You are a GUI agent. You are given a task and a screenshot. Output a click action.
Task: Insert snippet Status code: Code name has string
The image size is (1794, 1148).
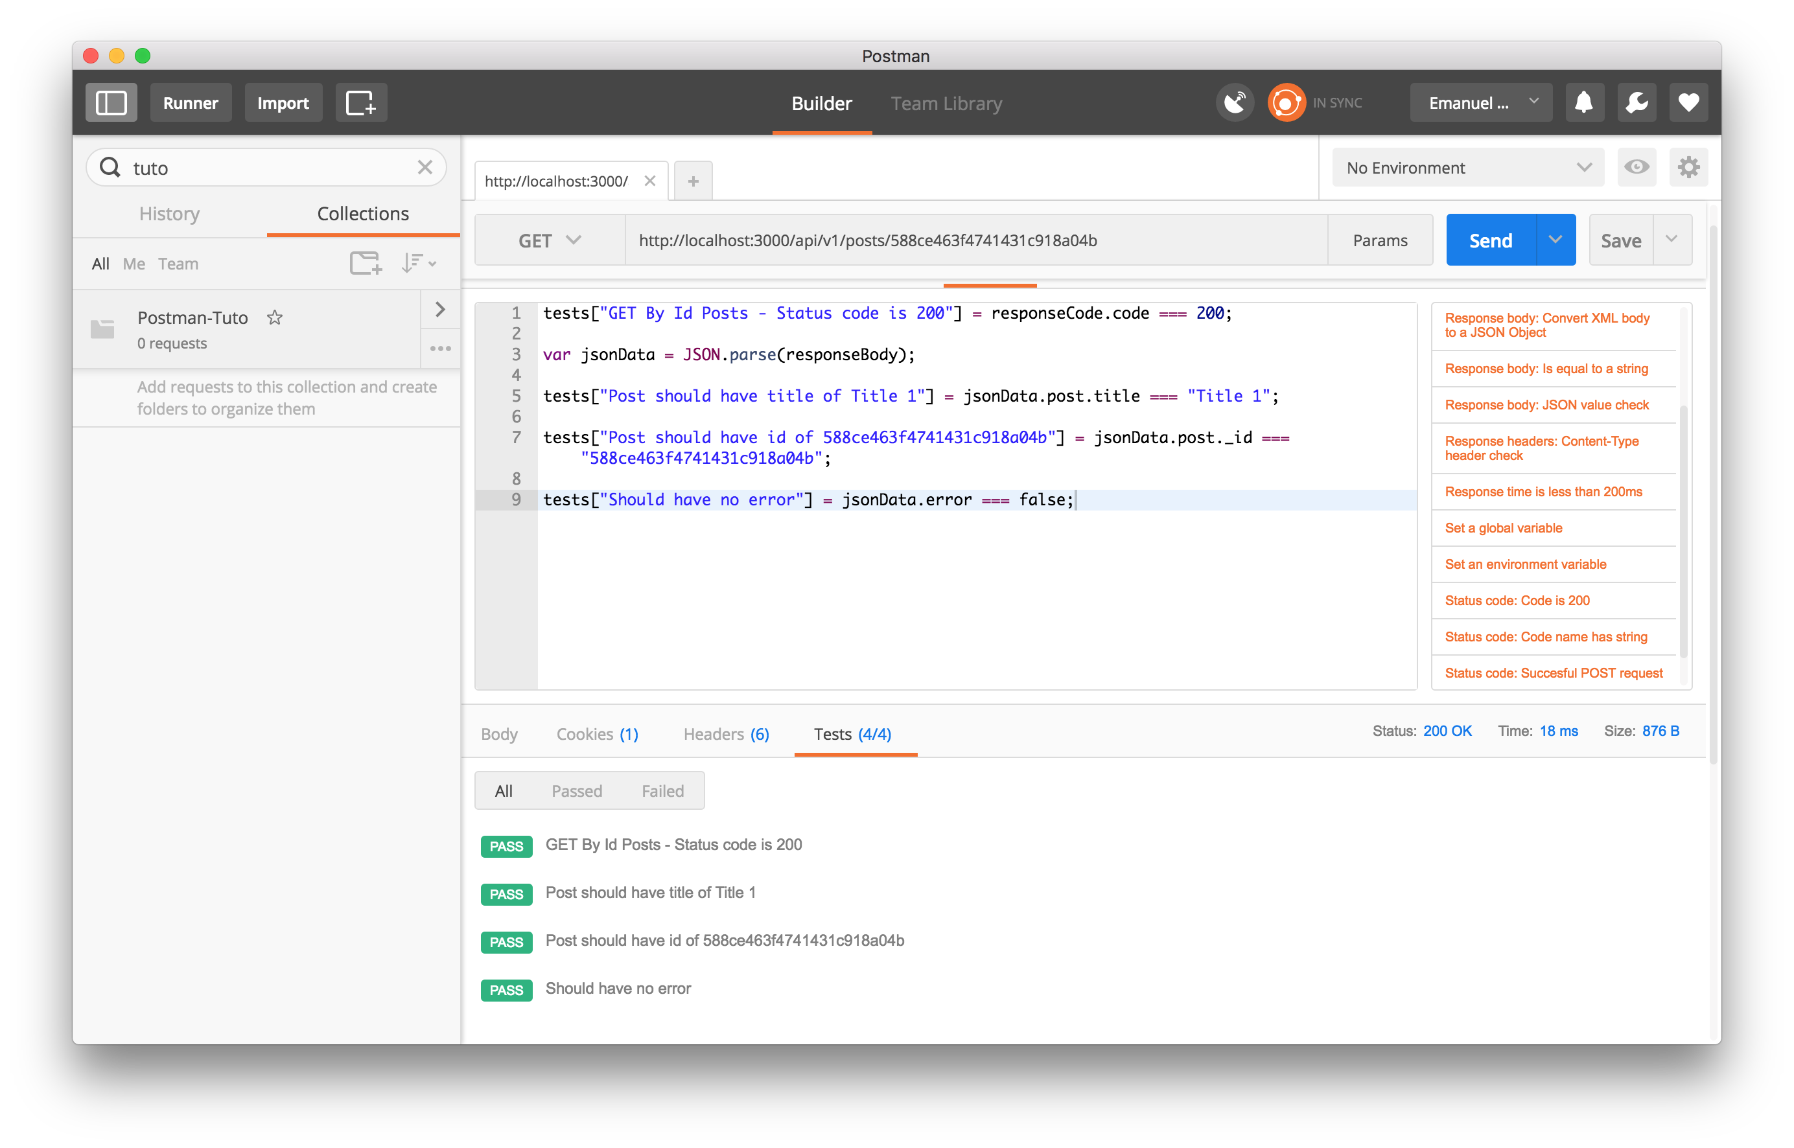coord(1554,637)
